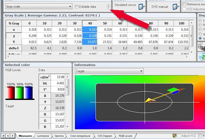
Task: Select X value 14.376 in Data list
Action: pos(58,96)
